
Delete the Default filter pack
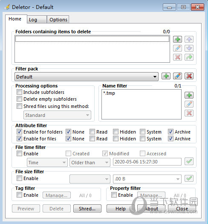(x=189, y=76)
